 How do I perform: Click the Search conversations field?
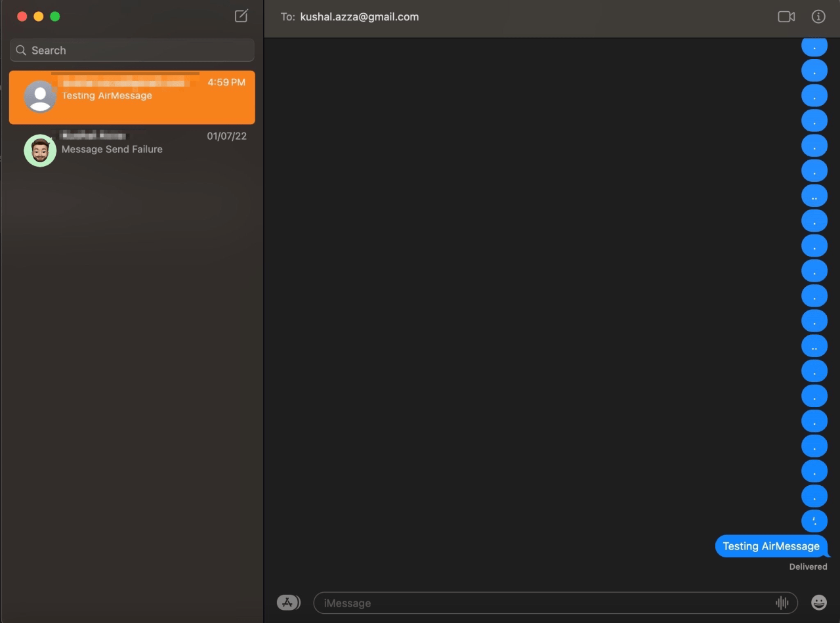132,50
